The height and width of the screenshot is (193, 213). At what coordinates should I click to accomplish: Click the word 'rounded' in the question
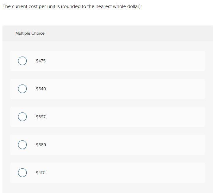71,6
